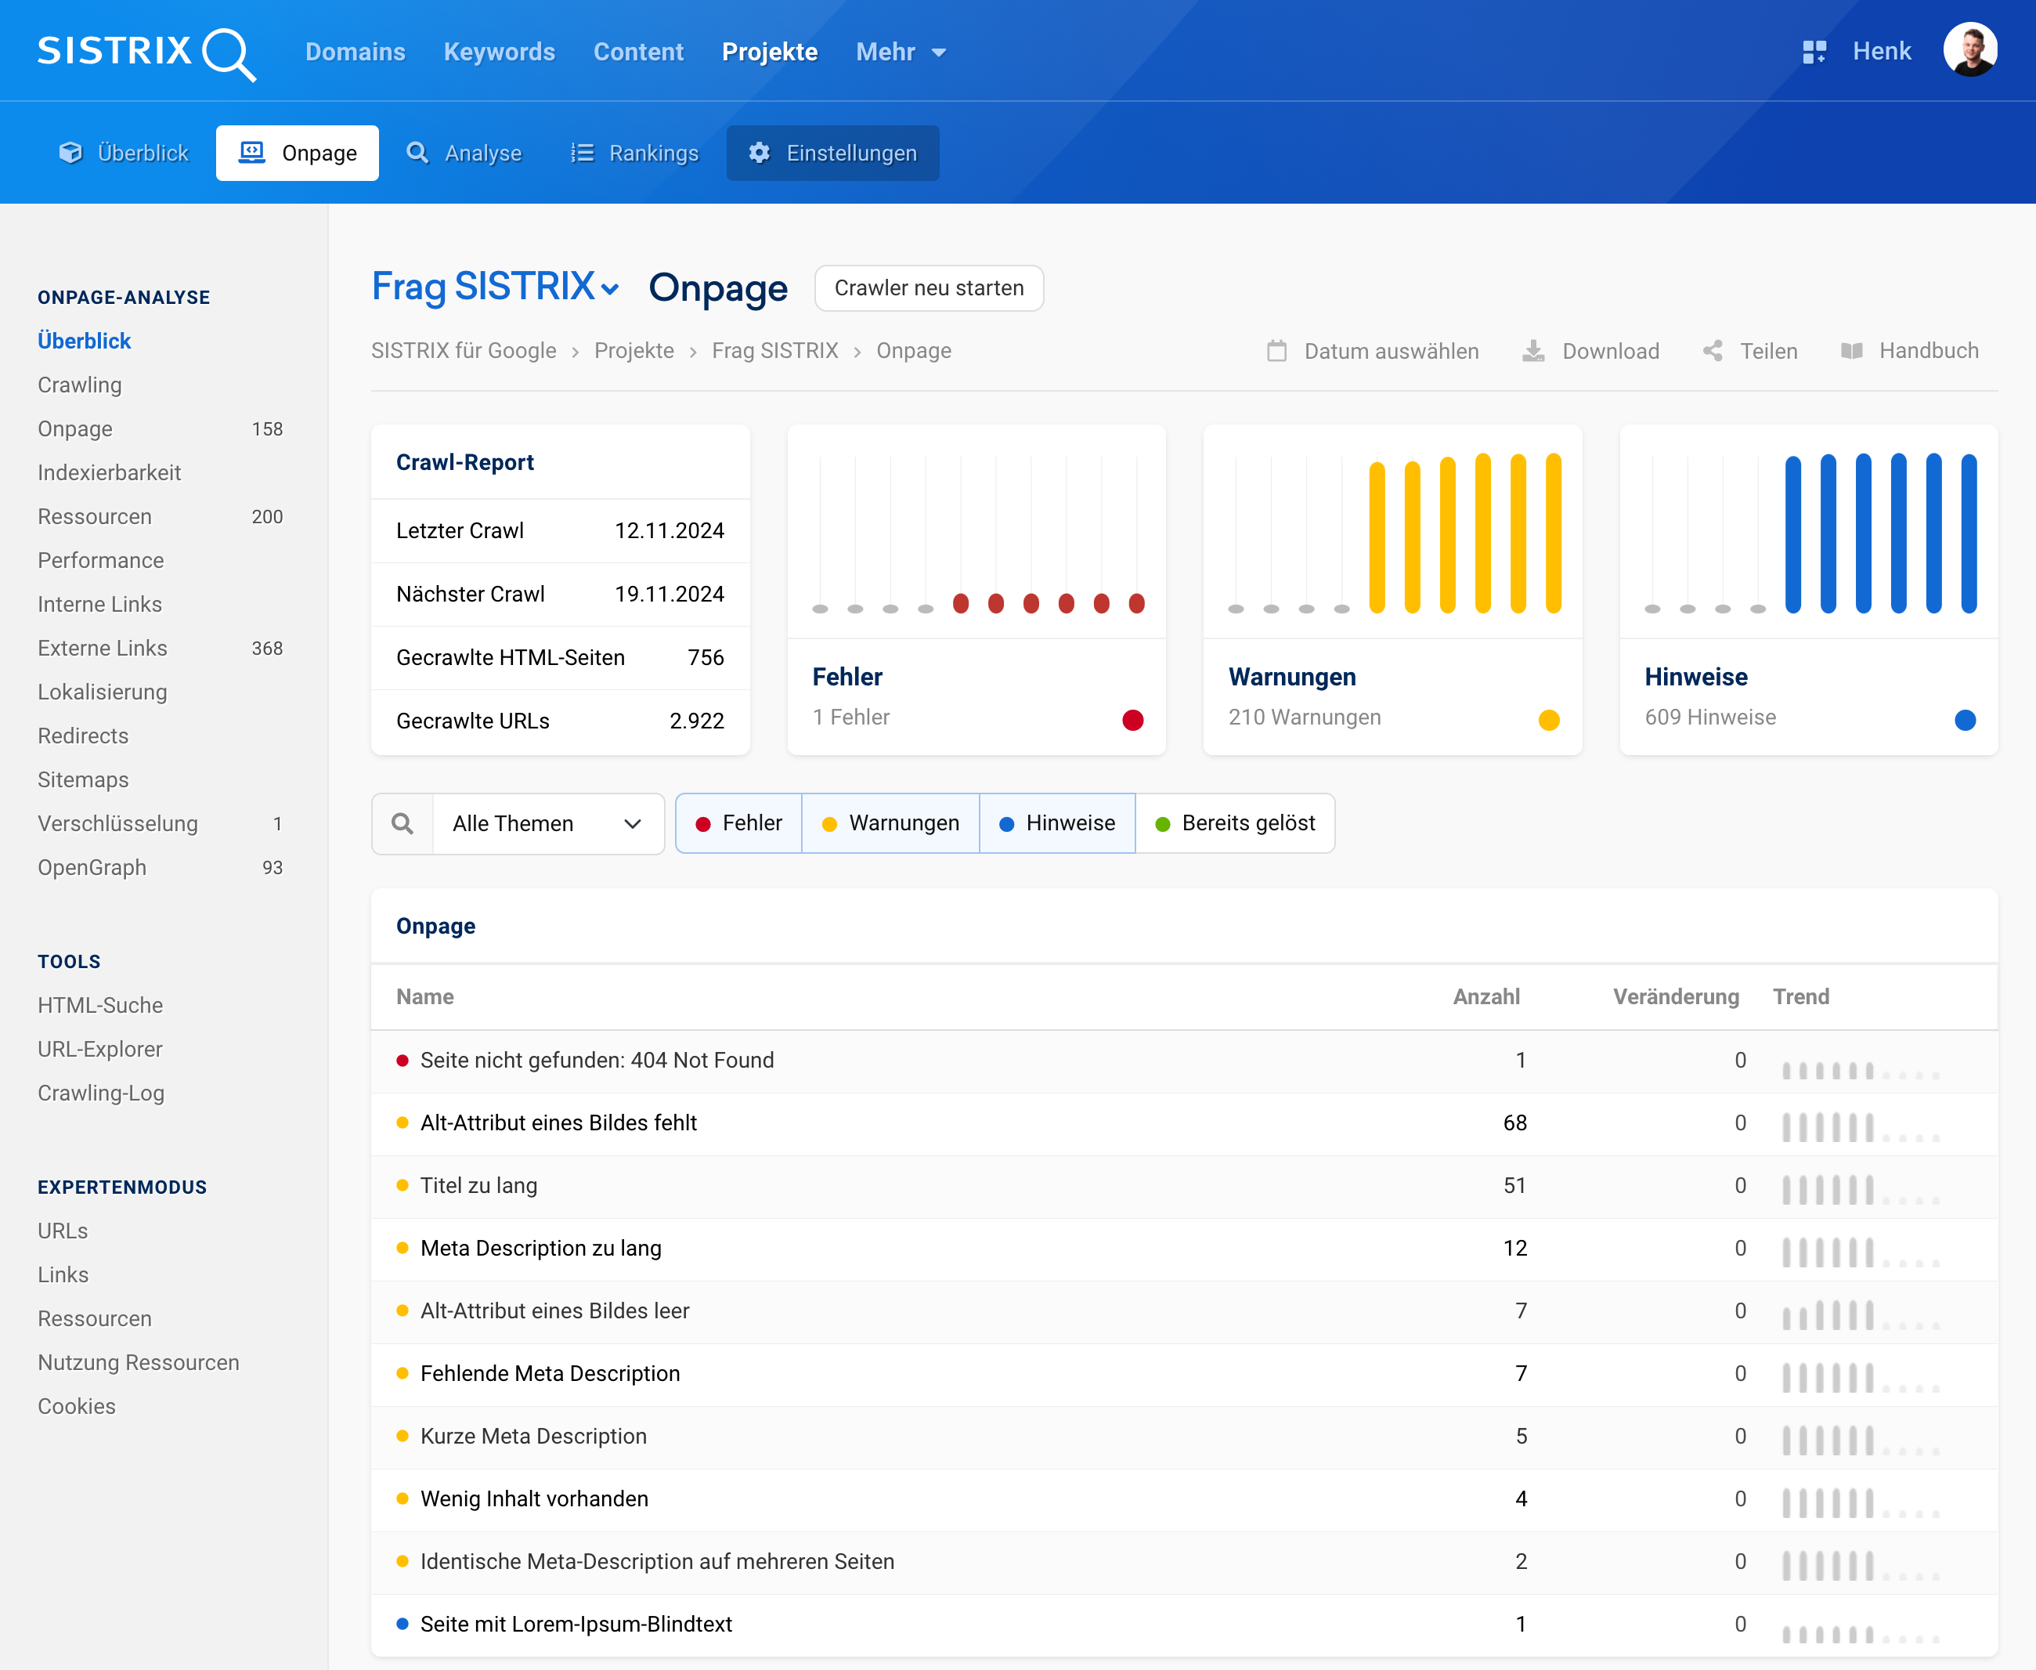2036x1670 pixels.
Task: Click the Analyse magnifier icon
Action: click(417, 153)
